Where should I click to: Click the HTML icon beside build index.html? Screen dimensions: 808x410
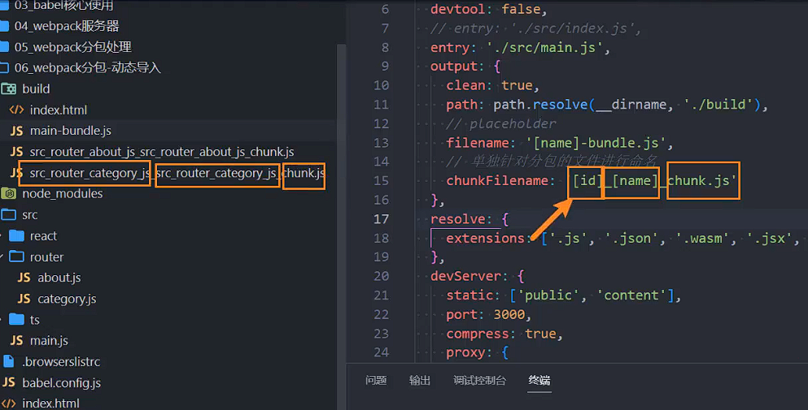16,110
